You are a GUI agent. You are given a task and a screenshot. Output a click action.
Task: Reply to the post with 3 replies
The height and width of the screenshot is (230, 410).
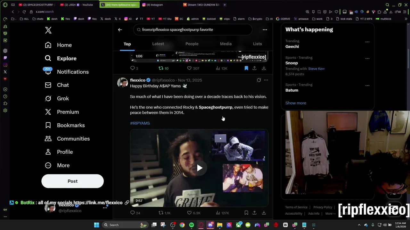tap(134, 68)
